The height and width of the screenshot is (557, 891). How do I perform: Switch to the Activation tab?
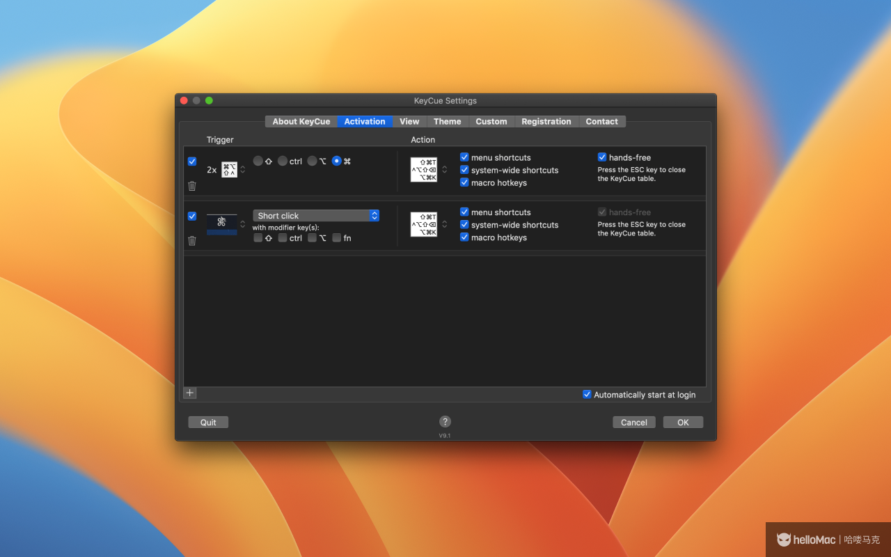(x=365, y=121)
